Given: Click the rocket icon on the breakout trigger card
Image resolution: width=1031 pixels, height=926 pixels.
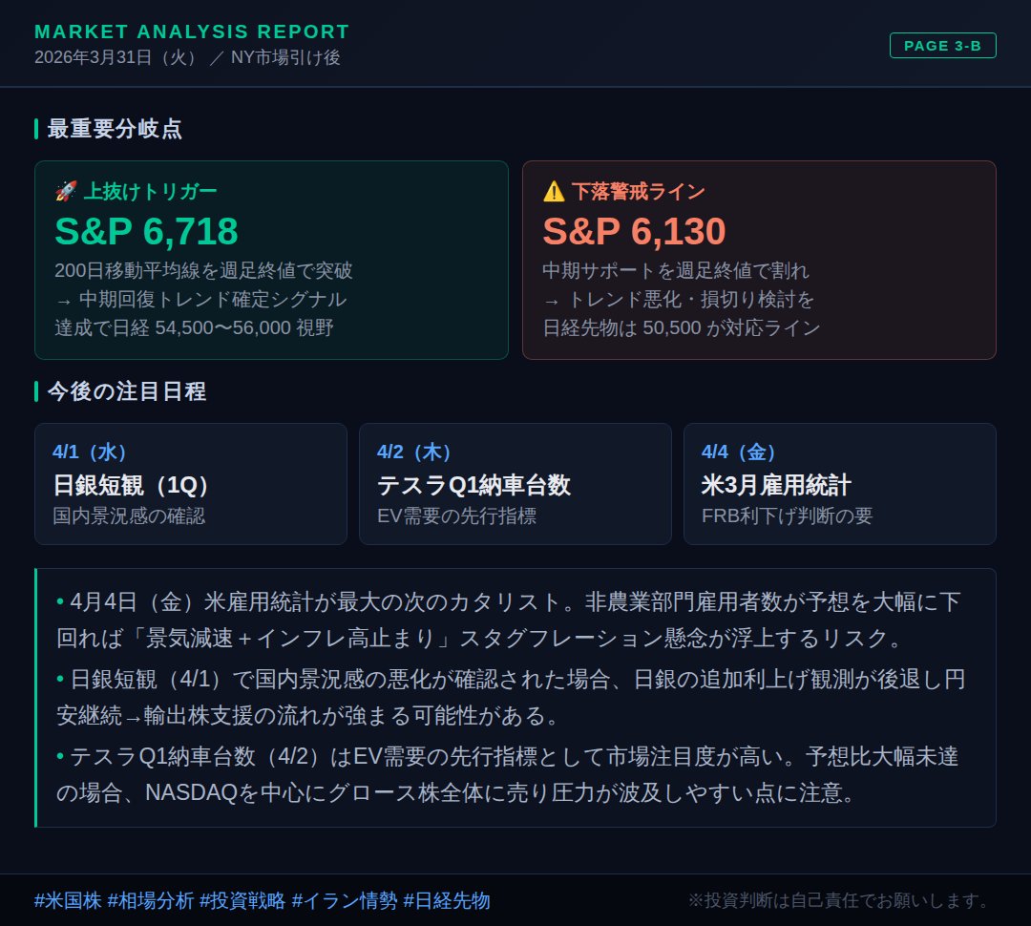Looking at the screenshot, I should coord(64,190).
